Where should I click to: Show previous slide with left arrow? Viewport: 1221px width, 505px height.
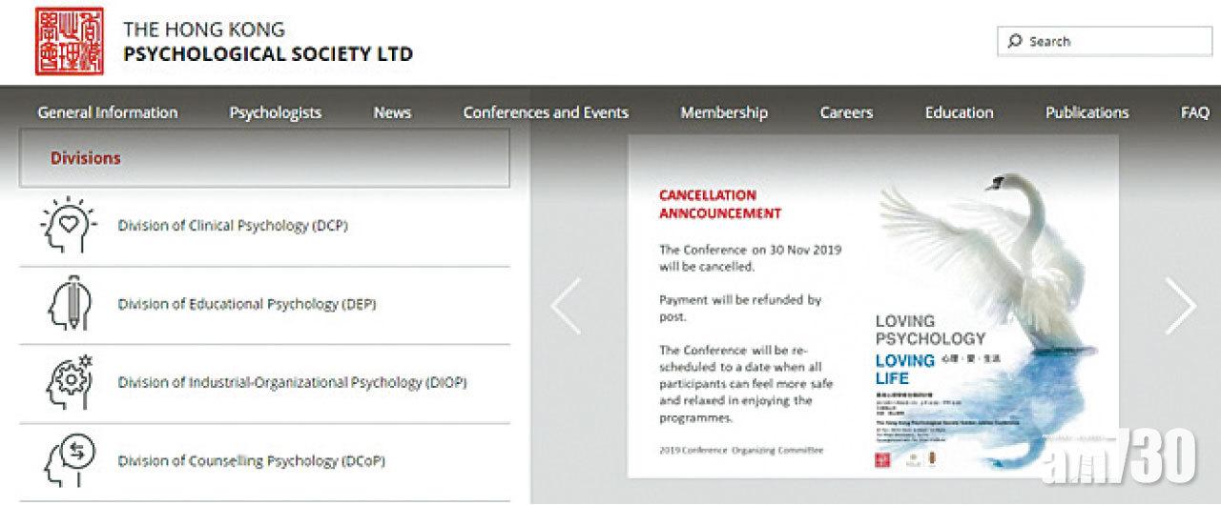click(x=566, y=306)
